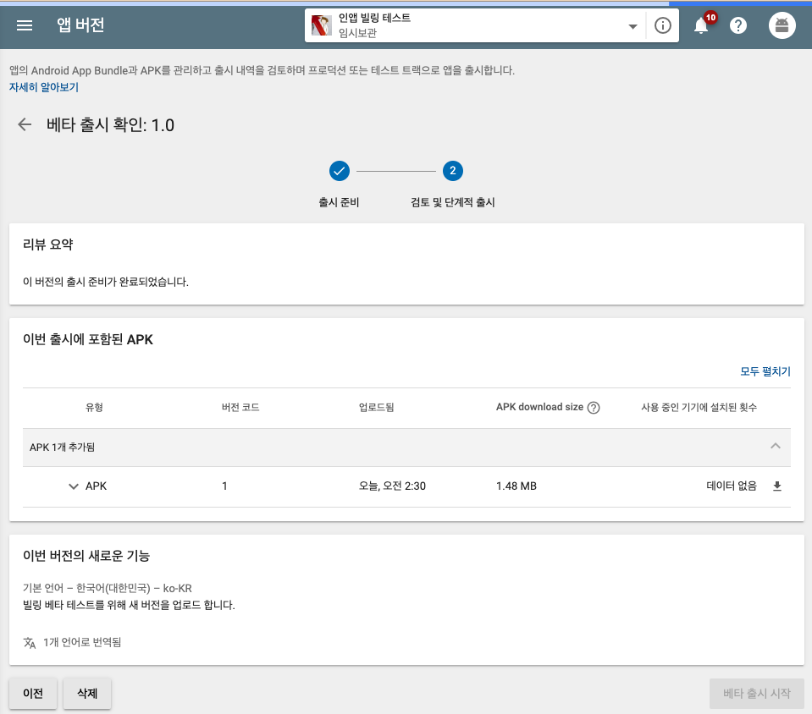This screenshot has width=812, height=714.
Task: Click the APK download size column header
Action: coord(539,407)
